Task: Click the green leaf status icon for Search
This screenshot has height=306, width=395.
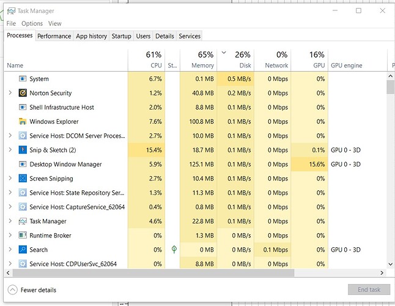Action: [x=174, y=250]
